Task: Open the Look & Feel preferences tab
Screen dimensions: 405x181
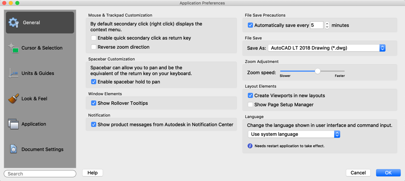Action: (x=34, y=99)
